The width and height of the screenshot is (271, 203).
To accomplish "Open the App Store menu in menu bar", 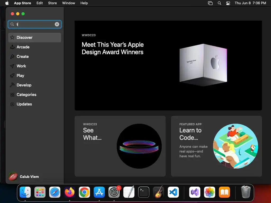I will pos(22,3).
